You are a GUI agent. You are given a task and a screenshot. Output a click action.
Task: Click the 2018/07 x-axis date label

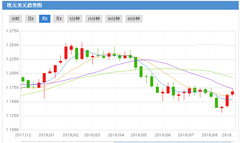pos(185,135)
